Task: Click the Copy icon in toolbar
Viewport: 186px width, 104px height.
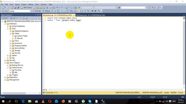Action: [50, 8]
